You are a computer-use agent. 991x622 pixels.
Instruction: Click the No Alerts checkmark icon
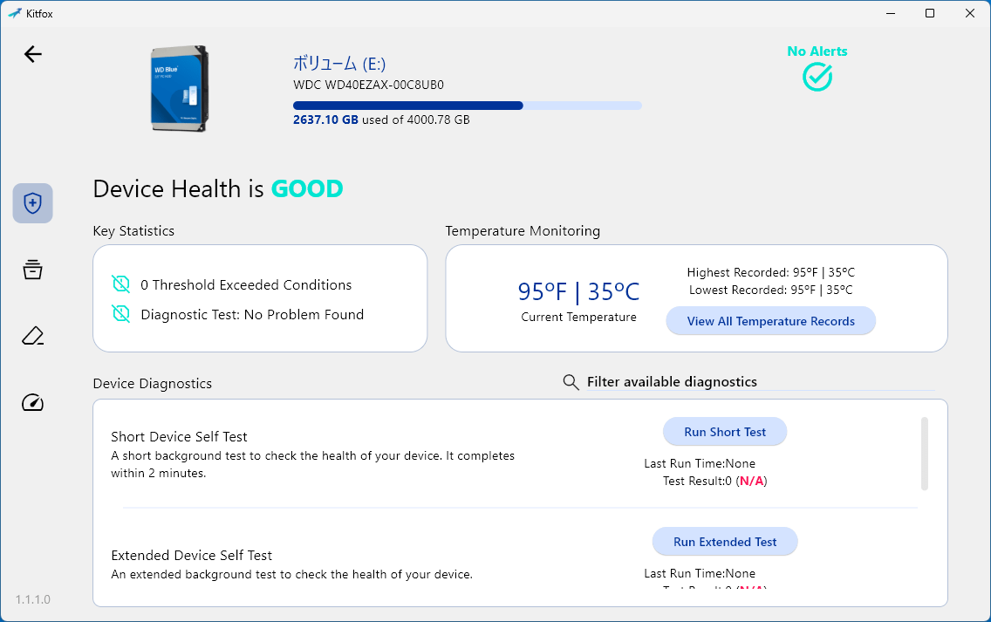click(x=817, y=77)
